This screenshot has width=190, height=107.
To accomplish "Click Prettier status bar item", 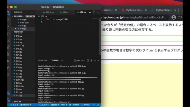I will click(x=86, y=105).
